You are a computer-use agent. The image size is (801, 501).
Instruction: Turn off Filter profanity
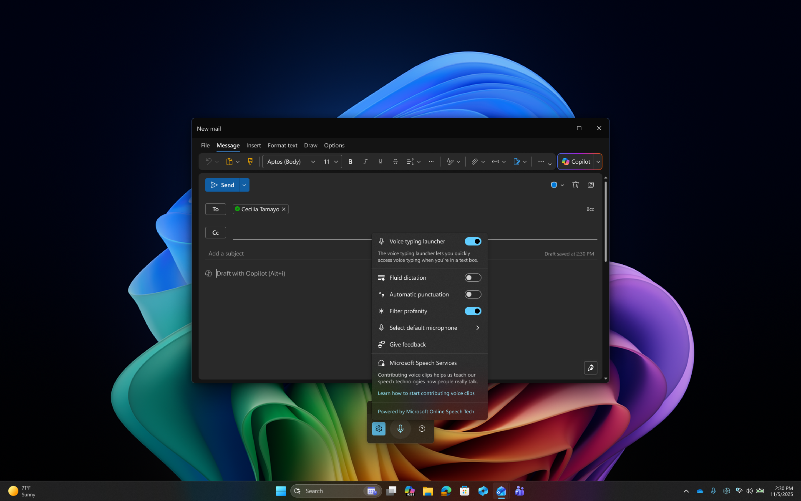473,311
